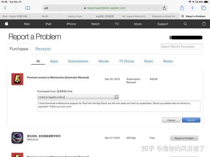
Task: Open the Music menu in the nav bar
Action: 138,24
